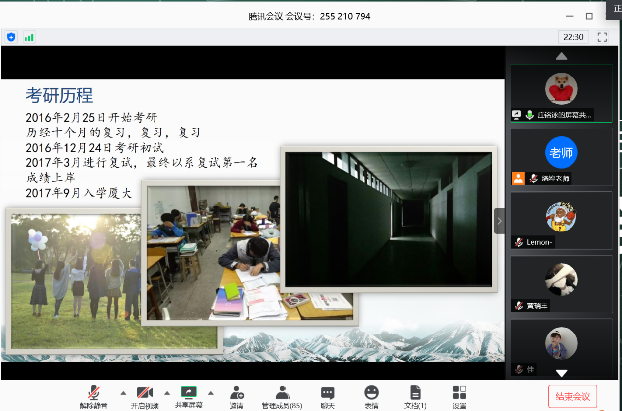
Task: Open the 设置 settings icon
Action: (459, 396)
